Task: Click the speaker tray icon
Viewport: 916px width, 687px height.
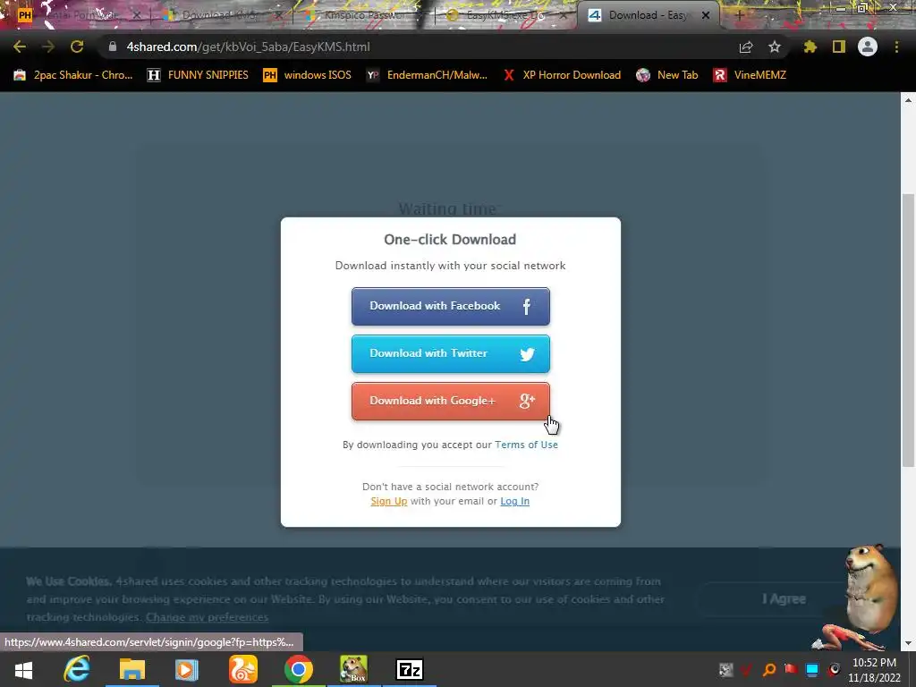Action: tap(835, 670)
